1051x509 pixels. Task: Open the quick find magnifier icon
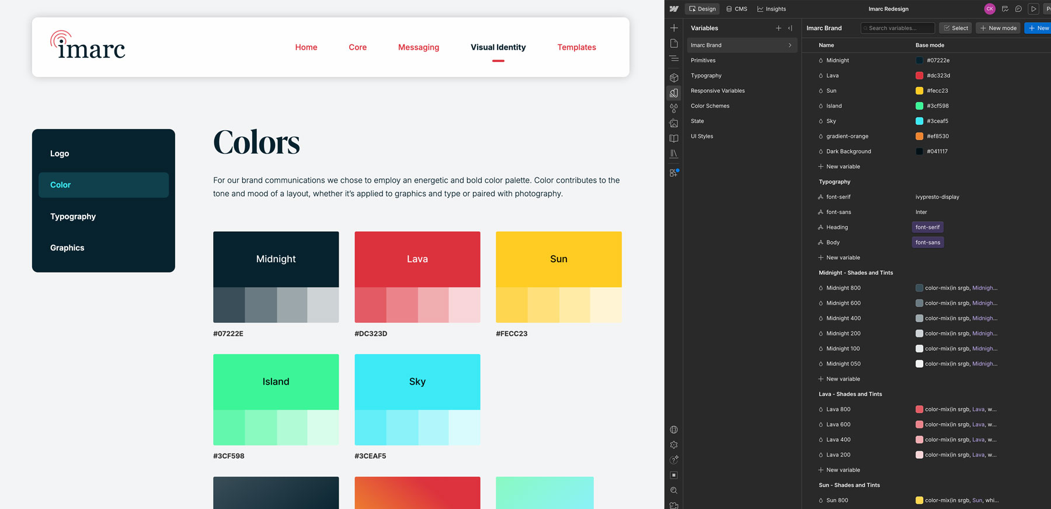point(674,490)
